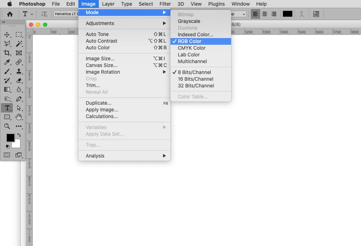Expand the Adjustments submenu

pos(124,24)
